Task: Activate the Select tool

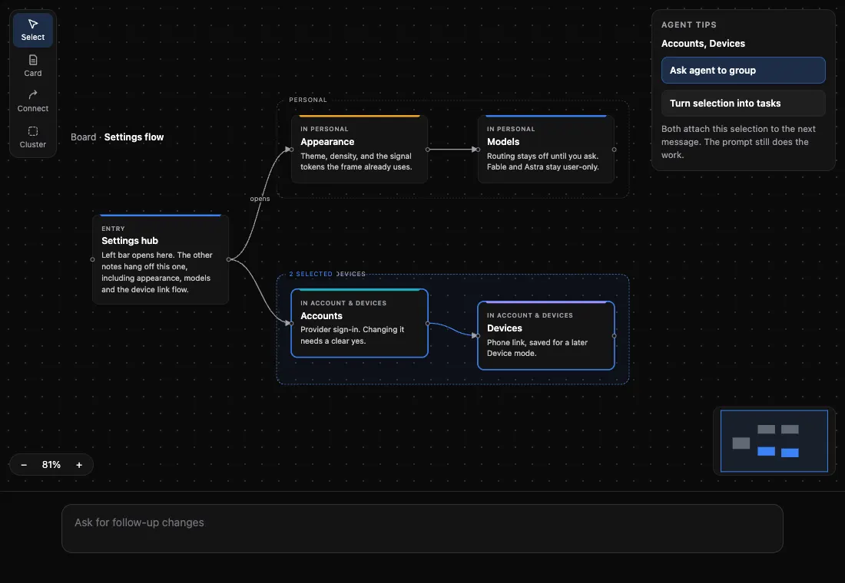Action: pos(33,30)
